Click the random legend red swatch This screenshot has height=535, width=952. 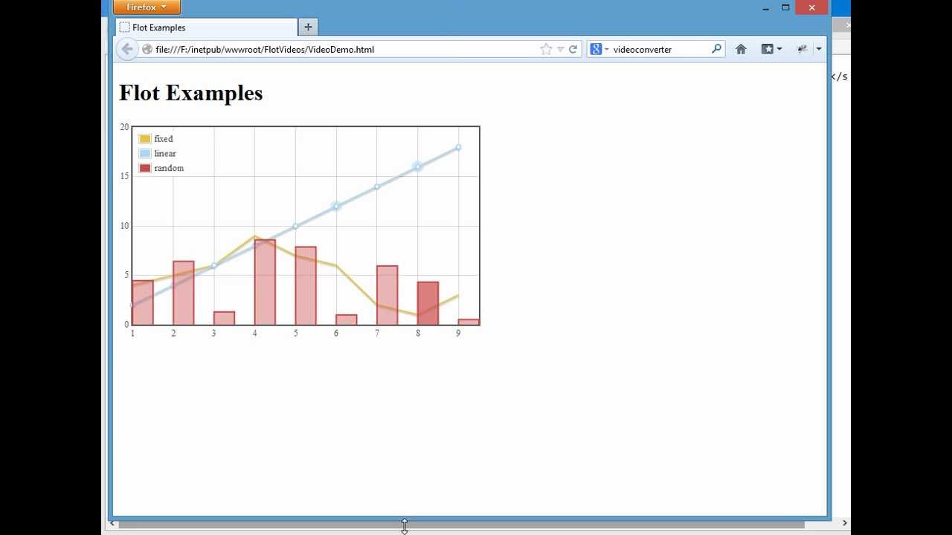pyautogui.click(x=145, y=168)
